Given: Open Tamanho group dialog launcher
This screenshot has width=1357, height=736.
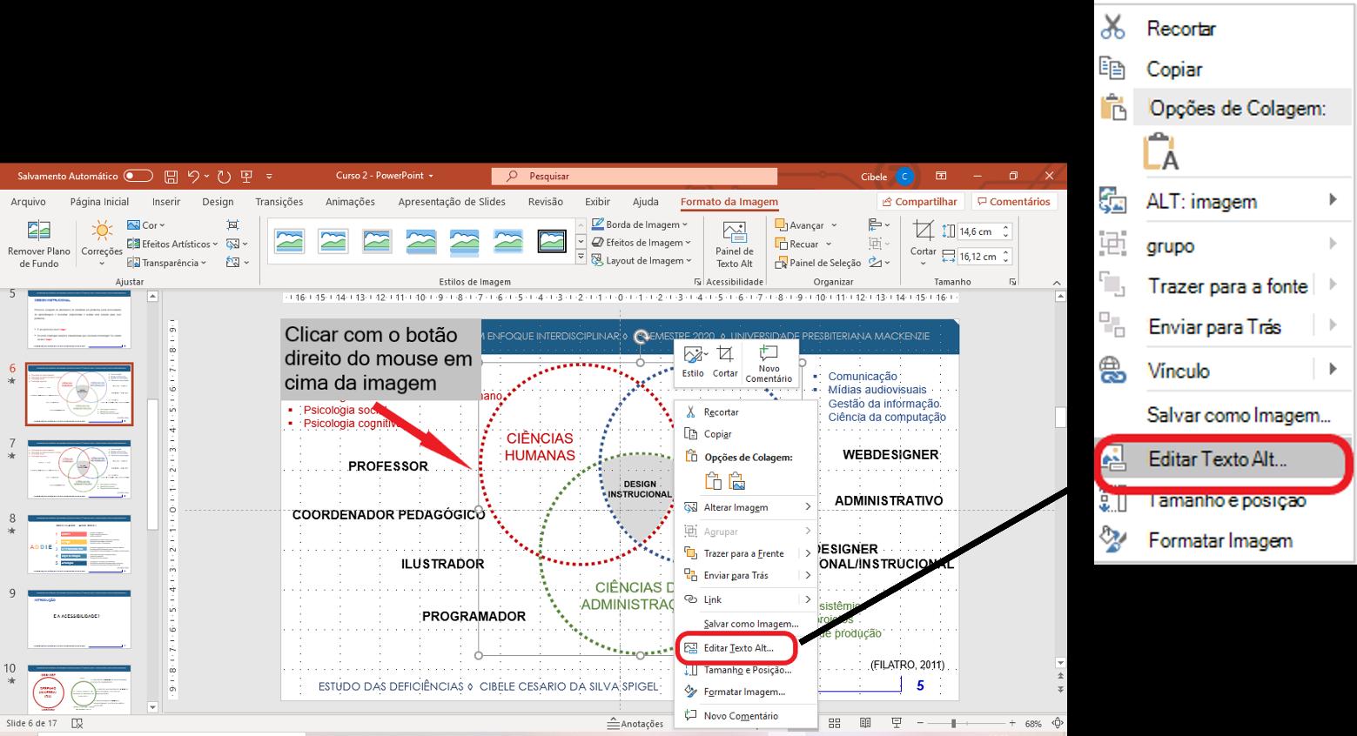Looking at the screenshot, I should [1012, 282].
